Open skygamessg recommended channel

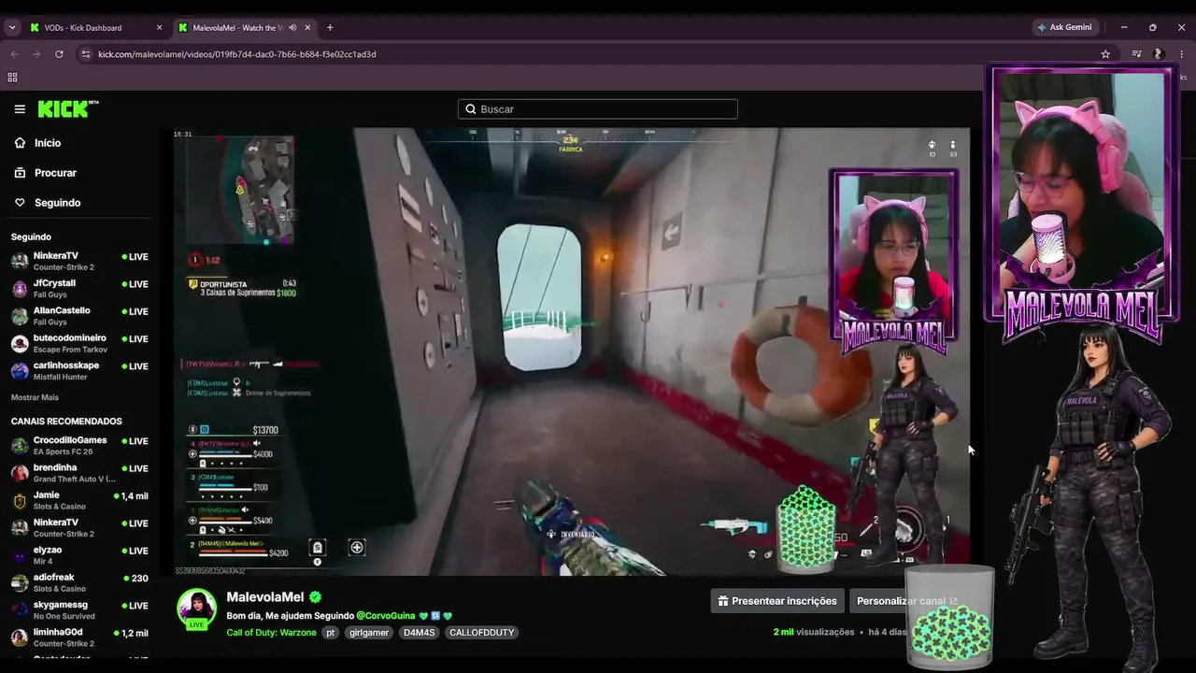coord(79,609)
